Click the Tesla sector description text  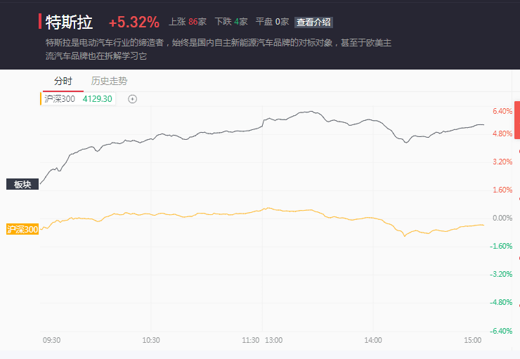click(x=218, y=49)
